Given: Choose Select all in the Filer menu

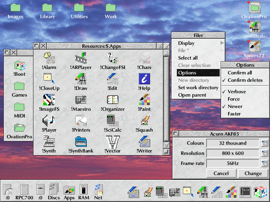Looking at the screenshot, I should tap(198, 58).
